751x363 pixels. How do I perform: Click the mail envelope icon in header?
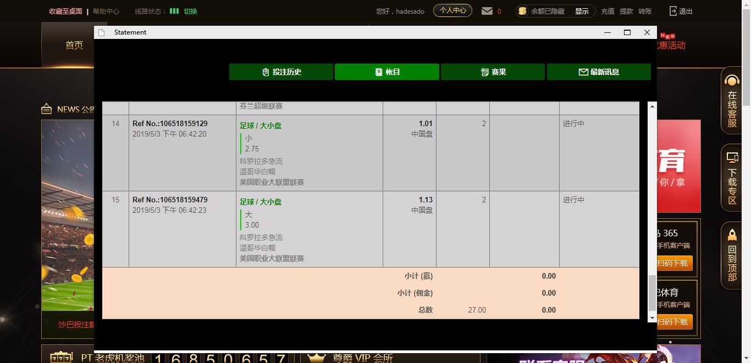click(487, 11)
